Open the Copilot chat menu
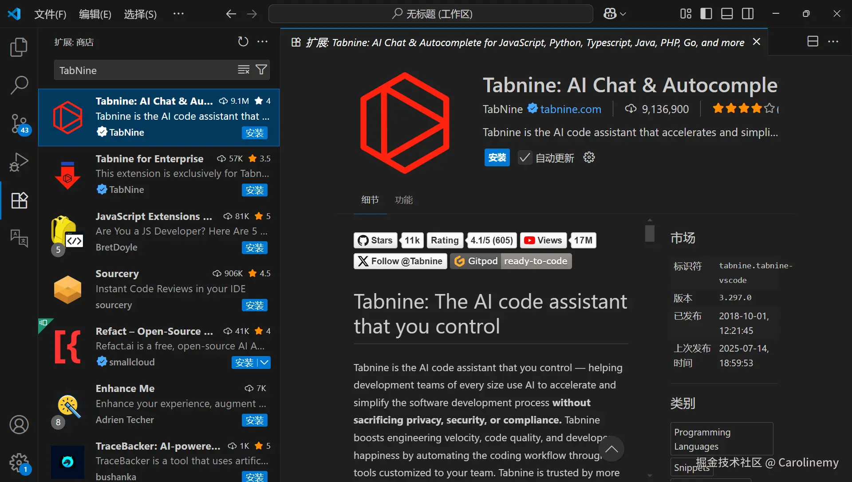852x482 pixels. click(x=615, y=14)
